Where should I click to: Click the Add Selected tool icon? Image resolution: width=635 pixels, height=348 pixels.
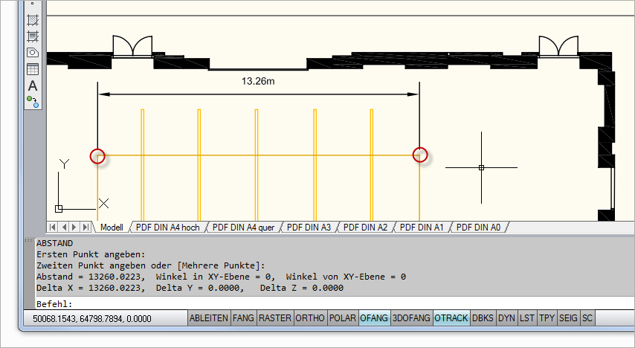pyautogui.click(x=33, y=101)
